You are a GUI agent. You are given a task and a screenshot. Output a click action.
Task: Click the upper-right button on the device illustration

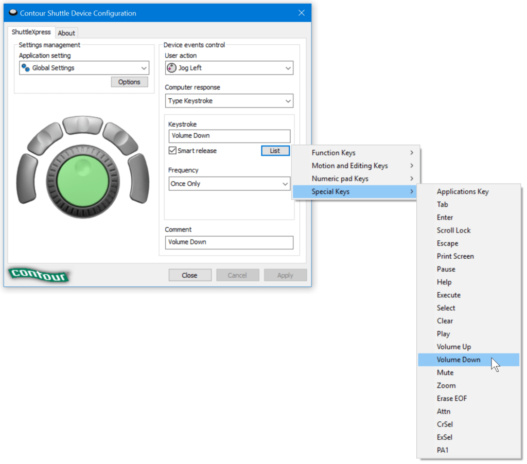(x=121, y=138)
